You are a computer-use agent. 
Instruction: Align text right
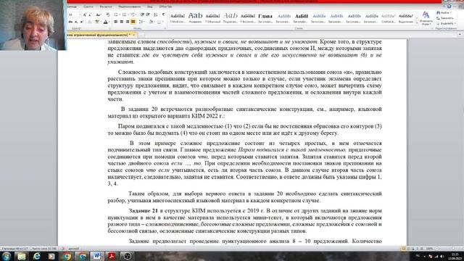pyautogui.click(x=128, y=22)
